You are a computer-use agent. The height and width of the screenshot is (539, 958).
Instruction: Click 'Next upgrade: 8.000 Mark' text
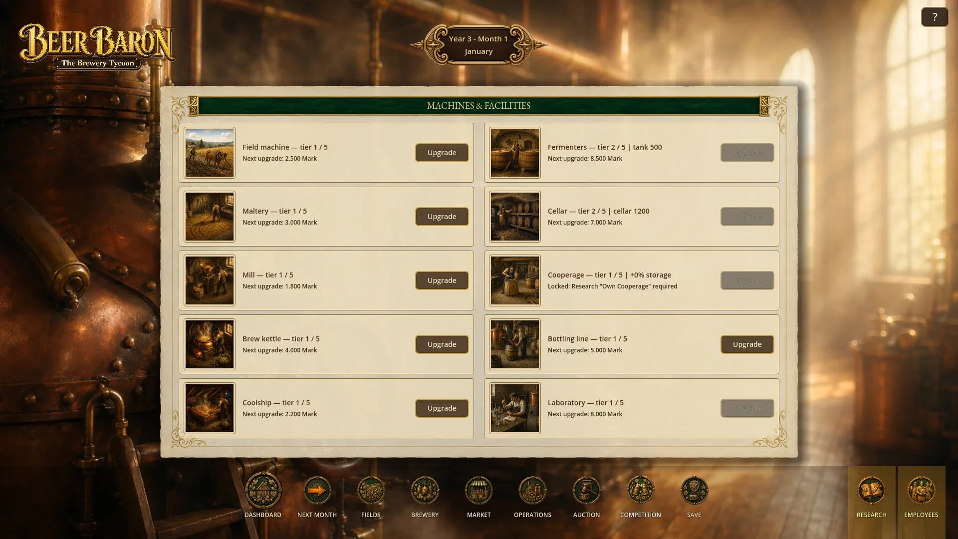pyautogui.click(x=585, y=414)
